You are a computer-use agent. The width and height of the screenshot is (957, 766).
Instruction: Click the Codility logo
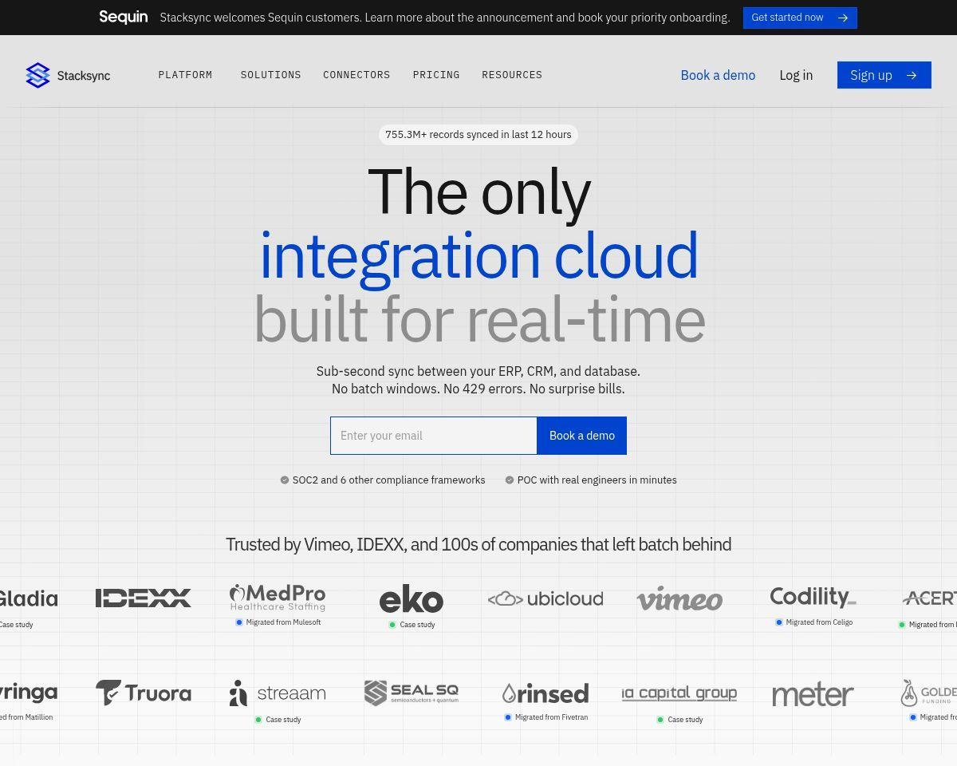813,597
